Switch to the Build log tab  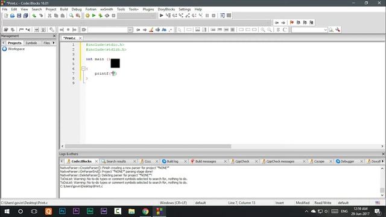tap(172, 162)
